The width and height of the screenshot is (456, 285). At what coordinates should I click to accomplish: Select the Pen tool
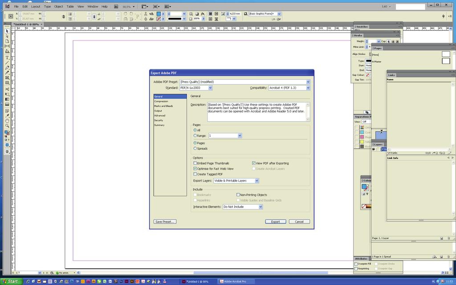(7, 68)
